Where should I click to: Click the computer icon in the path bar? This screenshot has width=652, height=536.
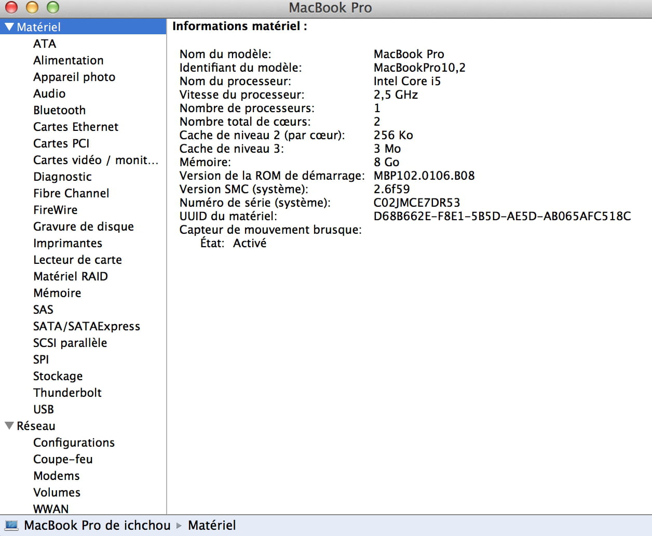click(11, 525)
